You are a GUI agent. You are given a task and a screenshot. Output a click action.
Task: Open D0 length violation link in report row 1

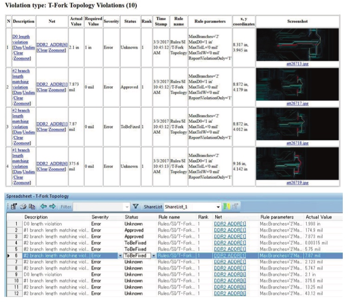coord(21,39)
